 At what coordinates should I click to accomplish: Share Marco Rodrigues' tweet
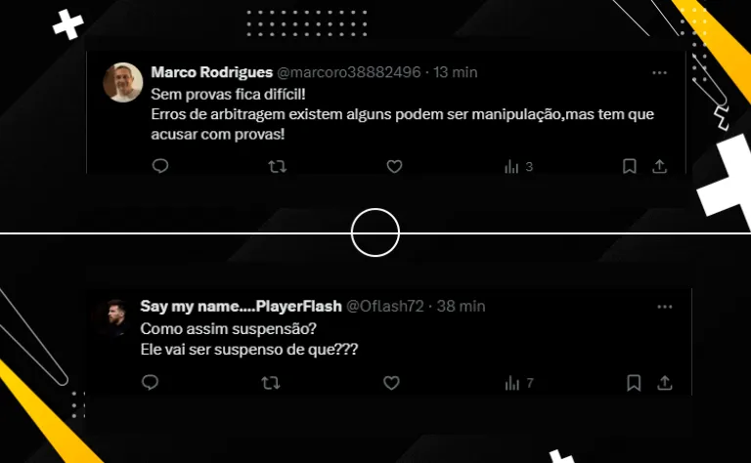pyautogui.click(x=659, y=166)
